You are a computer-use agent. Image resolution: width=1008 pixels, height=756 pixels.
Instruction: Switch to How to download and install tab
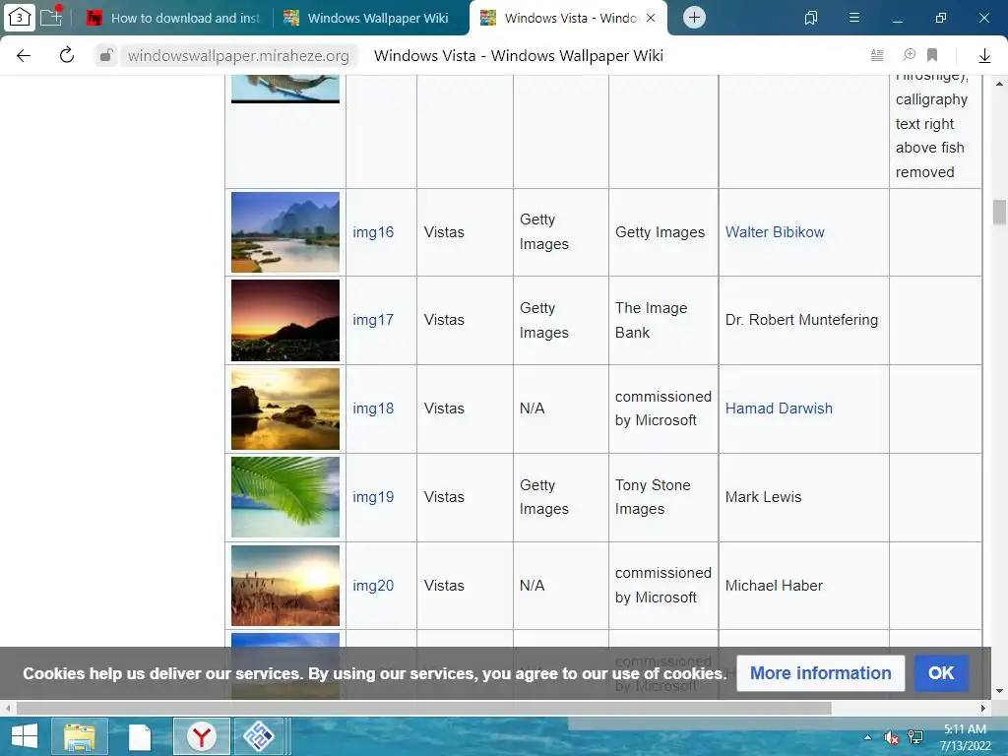(173, 18)
